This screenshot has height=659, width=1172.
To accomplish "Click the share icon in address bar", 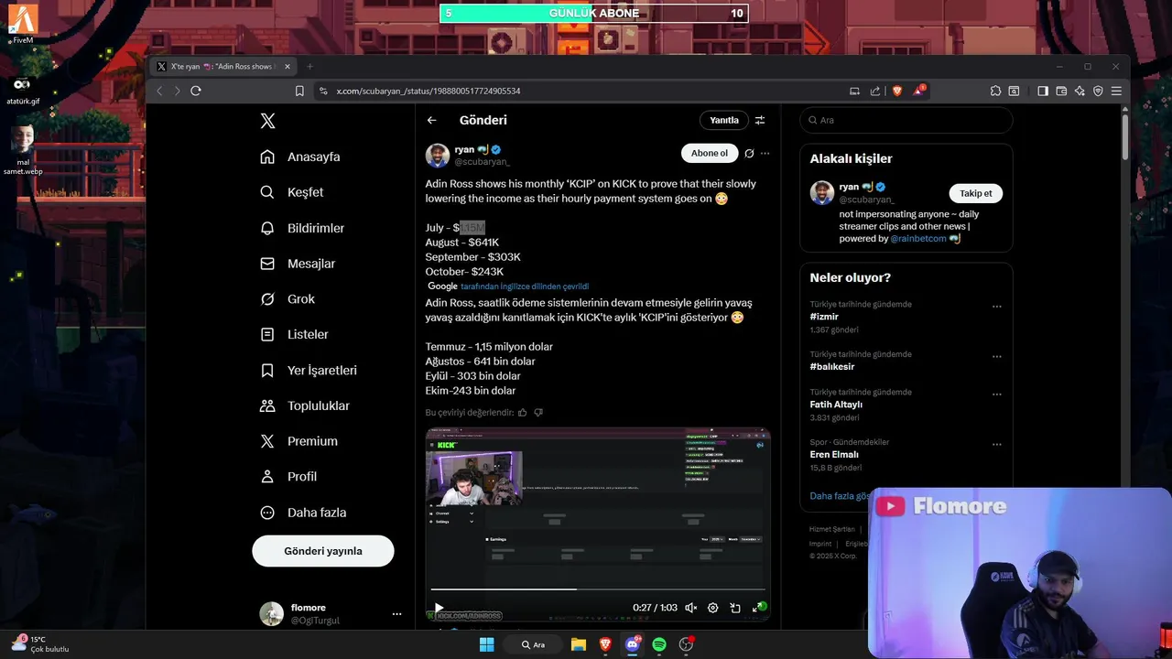I will [875, 91].
